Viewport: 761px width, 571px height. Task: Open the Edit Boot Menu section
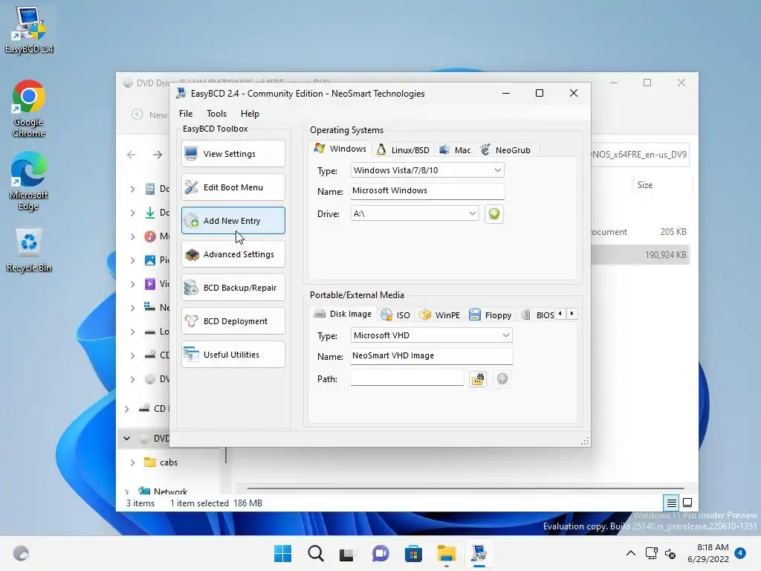click(233, 187)
